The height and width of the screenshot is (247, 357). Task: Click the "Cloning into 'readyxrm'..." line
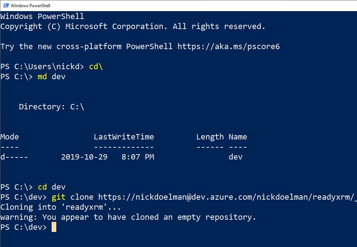pos(61,207)
